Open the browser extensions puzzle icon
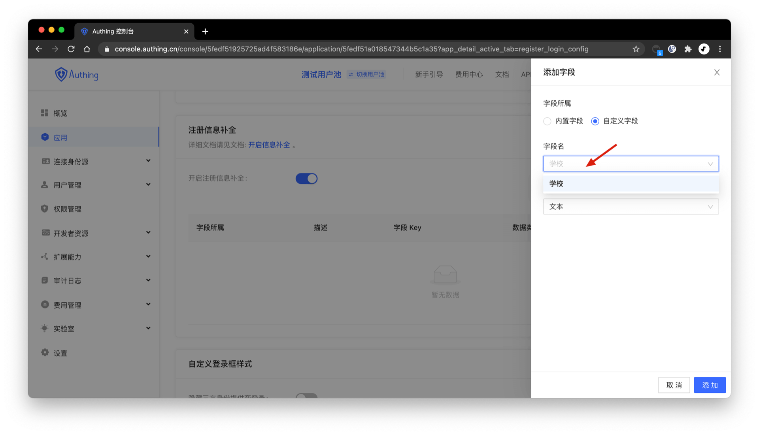The width and height of the screenshot is (759, 435). pyautogui.click(x=688, y=49)
